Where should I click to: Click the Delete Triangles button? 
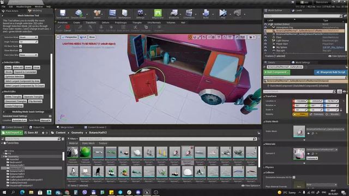[13, 97]
